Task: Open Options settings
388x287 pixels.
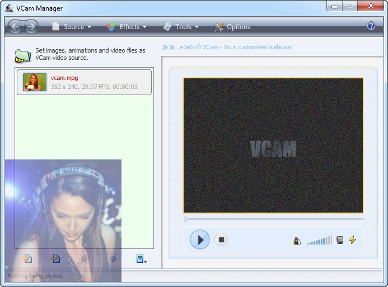Action: pos(232,27)
